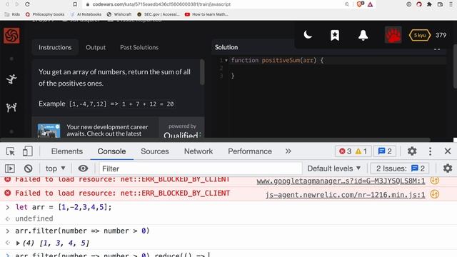457x257 pixels.
Task: Click the 5 kyu rank badge
Action: 420,35
